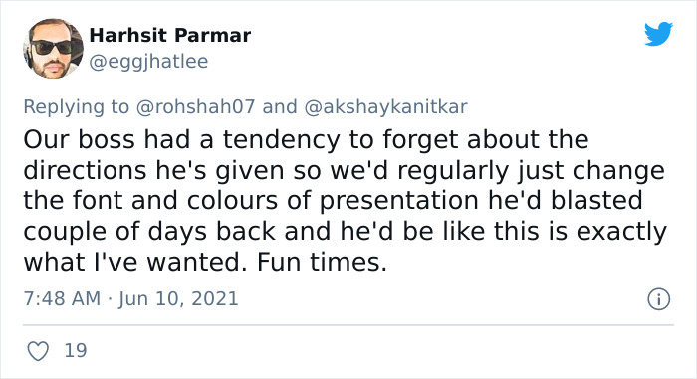Click the "Replying to" label
Screen dimensions: 697x379
76,107
